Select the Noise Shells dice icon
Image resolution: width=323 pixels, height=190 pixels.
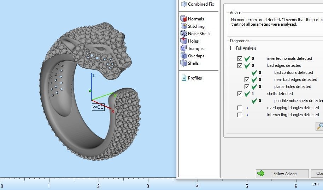coord(183,33)
